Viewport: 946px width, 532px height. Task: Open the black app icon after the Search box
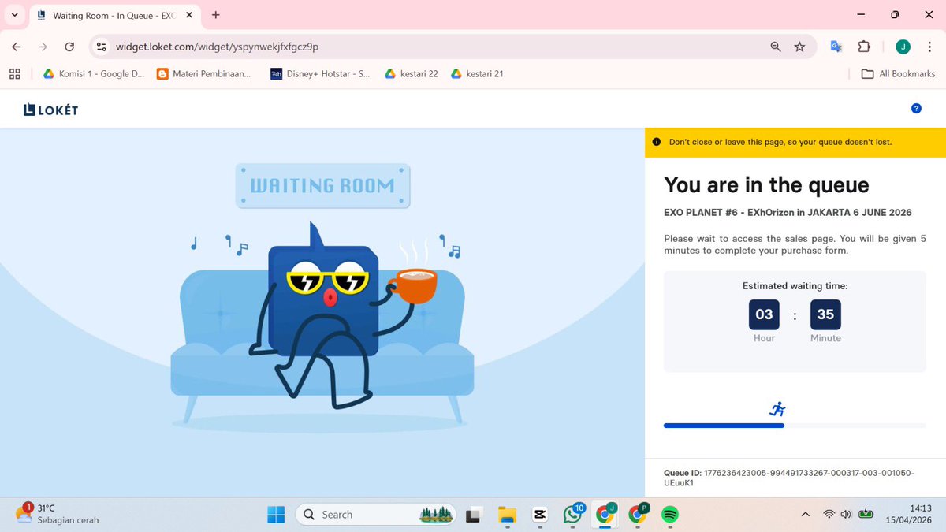click(474, 515)
